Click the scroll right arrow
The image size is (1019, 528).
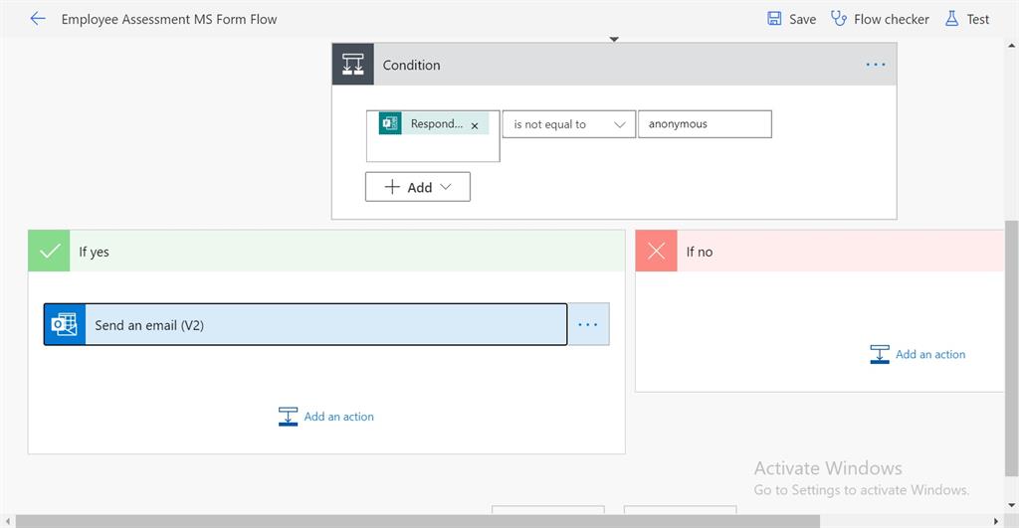[x=995, y=521]
